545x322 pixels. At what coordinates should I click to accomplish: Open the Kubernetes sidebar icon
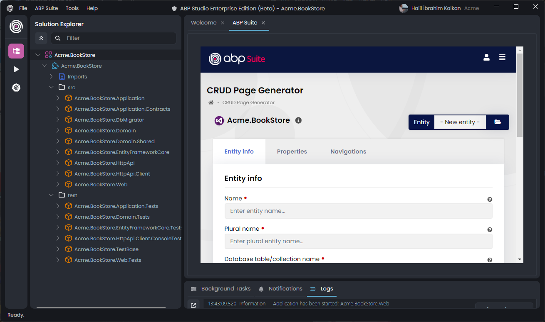tap(16, 88)
